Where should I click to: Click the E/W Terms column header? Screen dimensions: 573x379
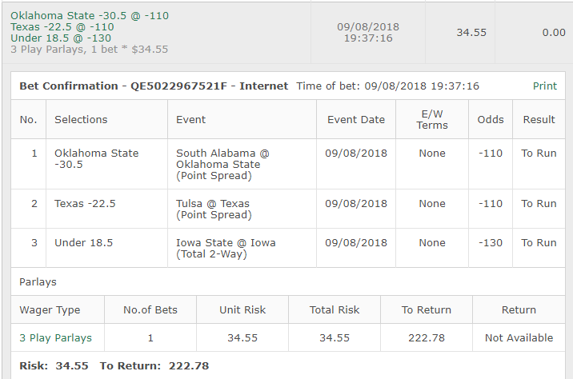pyautogui.click(x=432, y=120)
